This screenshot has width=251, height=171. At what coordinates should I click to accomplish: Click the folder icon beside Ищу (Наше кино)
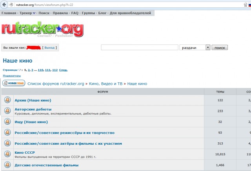click(7, 122)
